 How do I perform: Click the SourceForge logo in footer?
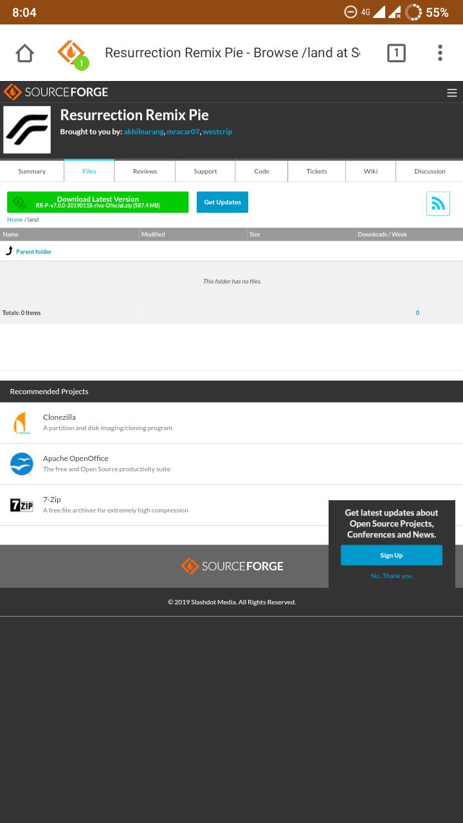[x=232, y=566]
